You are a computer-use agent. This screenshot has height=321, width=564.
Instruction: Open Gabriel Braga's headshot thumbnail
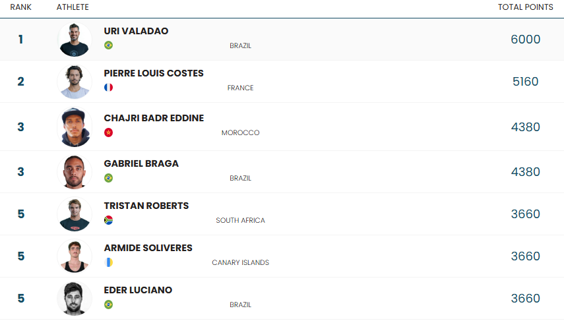coord(75,172)
